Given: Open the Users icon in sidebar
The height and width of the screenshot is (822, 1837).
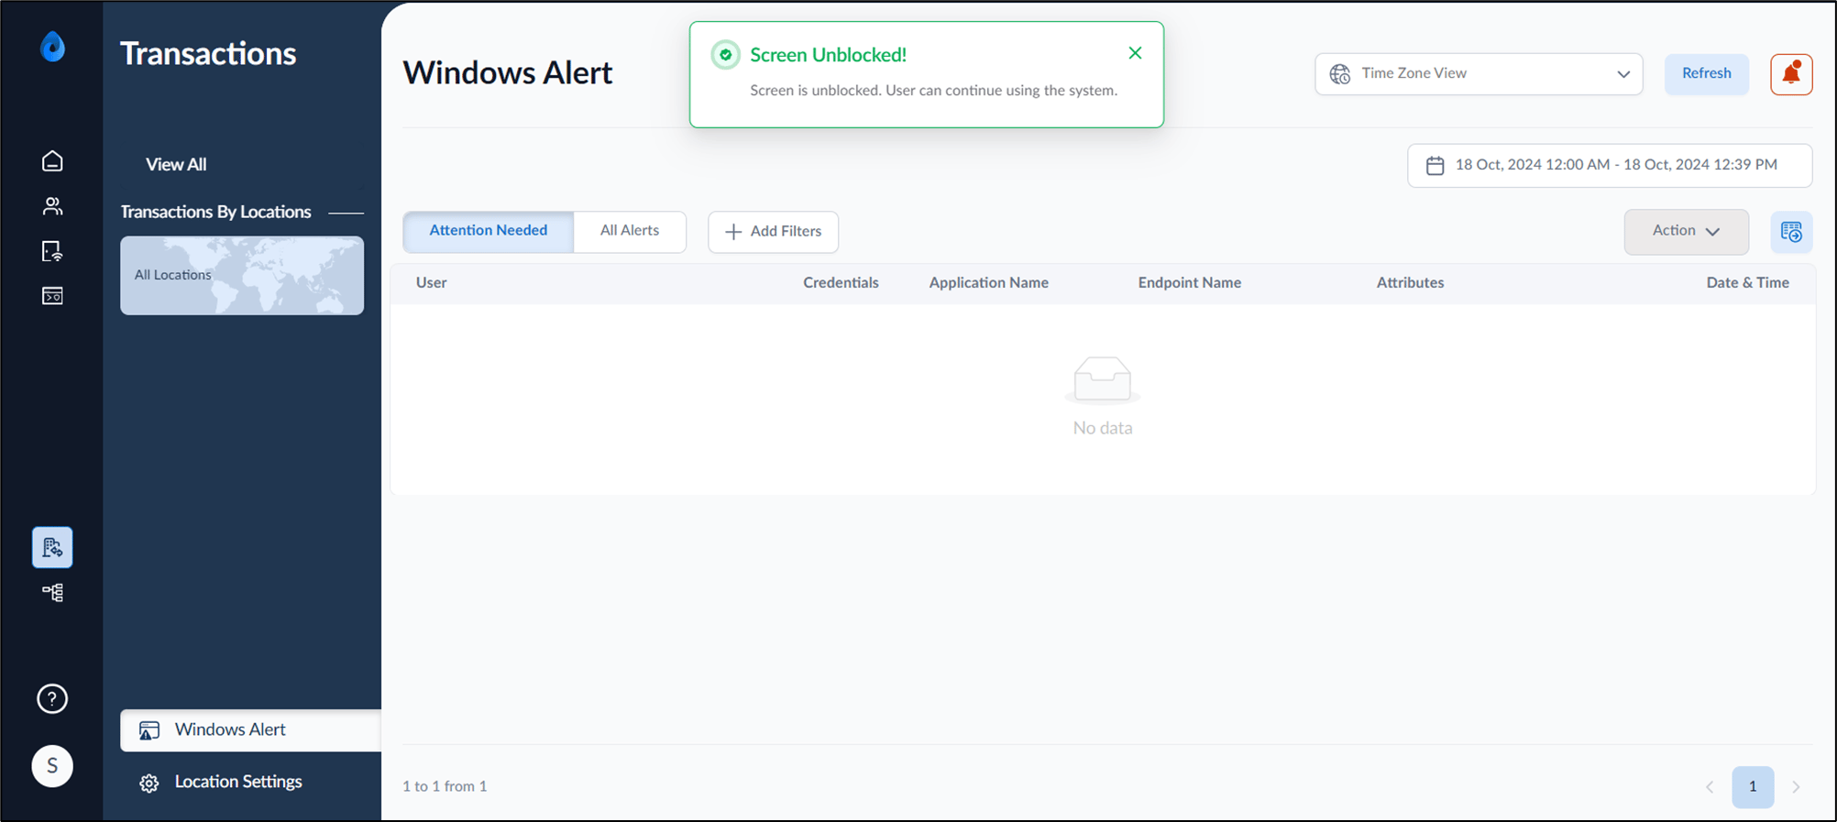Looking at the screenshot, I should coord(52,206).
